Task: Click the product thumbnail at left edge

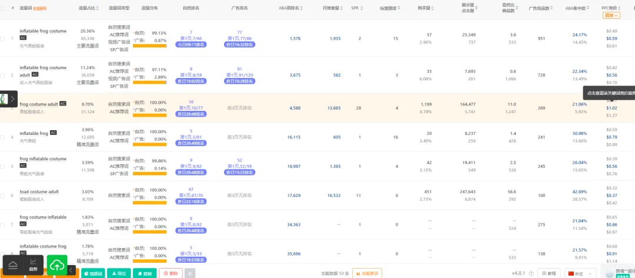Action: coord(4,99)
